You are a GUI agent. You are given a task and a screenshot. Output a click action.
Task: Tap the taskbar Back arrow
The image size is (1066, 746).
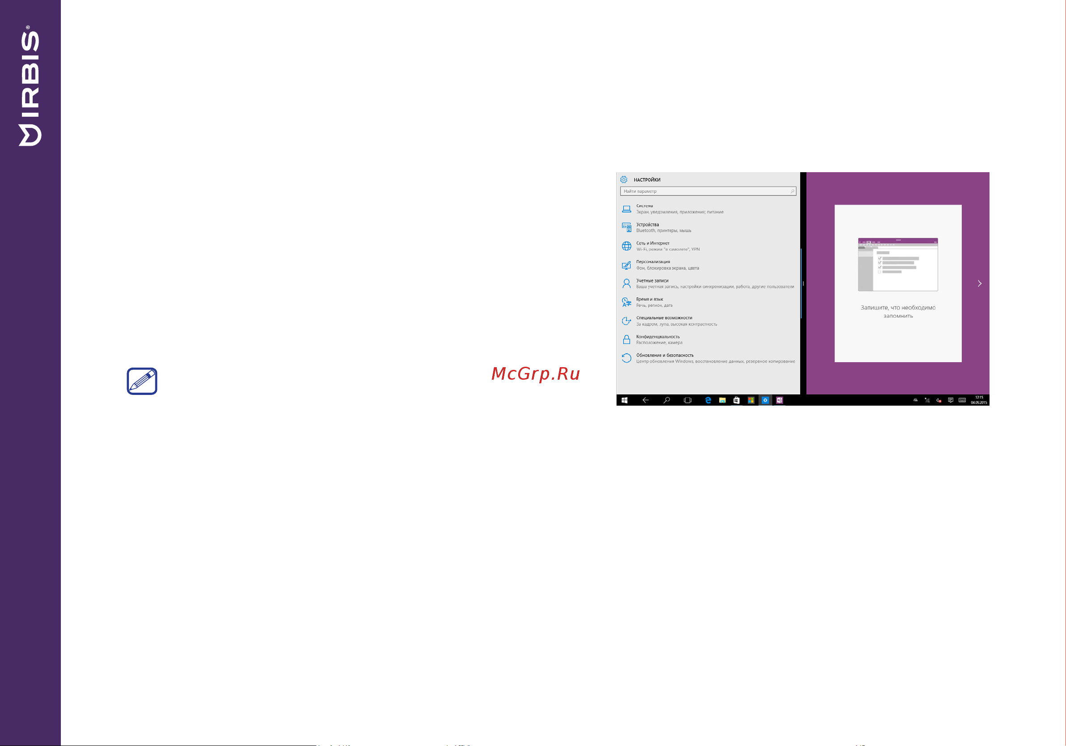645,400
